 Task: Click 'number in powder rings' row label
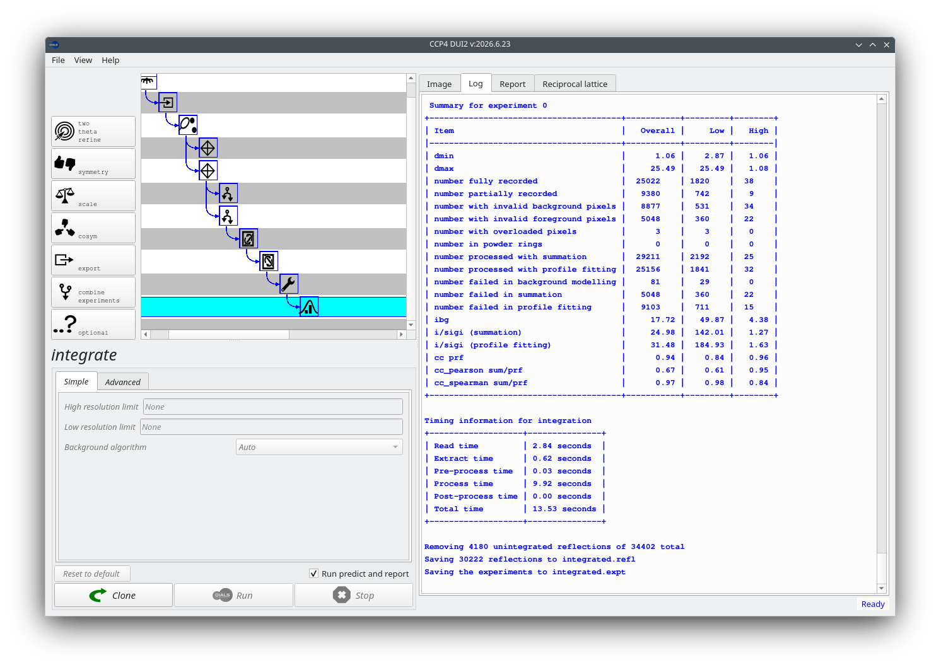488,244
